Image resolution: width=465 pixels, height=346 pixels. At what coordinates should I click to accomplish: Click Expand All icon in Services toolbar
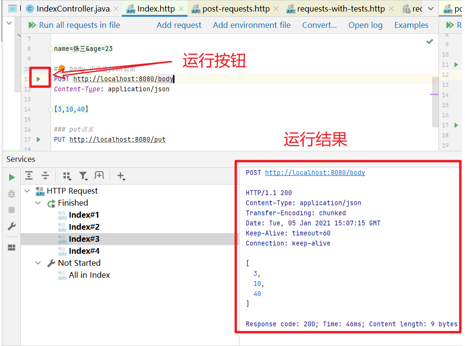coord(29,176)
